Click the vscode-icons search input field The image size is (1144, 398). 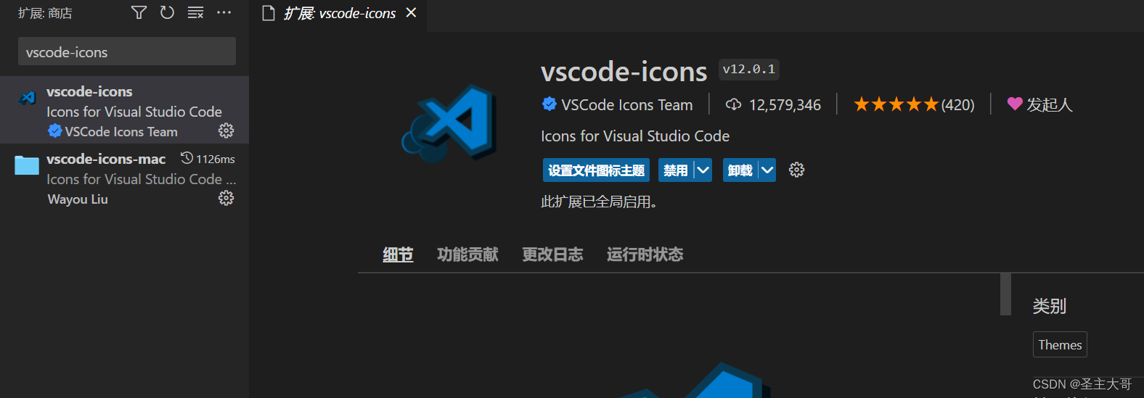pyautogui.click(x=127, y=51)
